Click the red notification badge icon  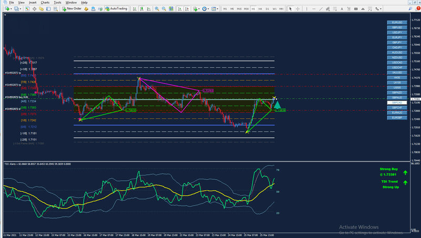pyautogui.click(x=418, y=8)
